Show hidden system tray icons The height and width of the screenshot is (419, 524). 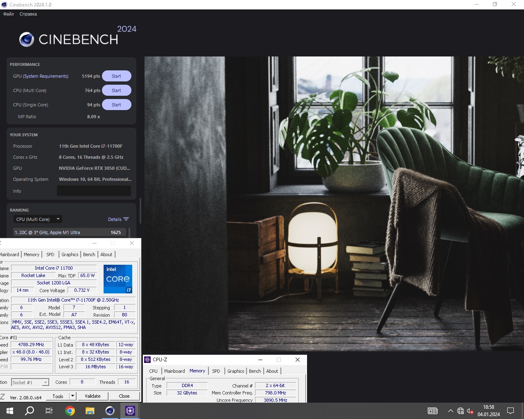point(450,411)
